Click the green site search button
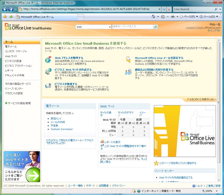The height and width of the screenshot is (195, 224). [x=155, y=27]
